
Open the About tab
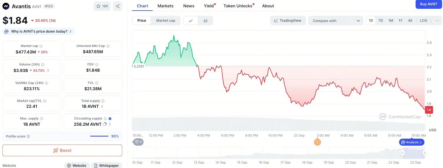(268, 6)
